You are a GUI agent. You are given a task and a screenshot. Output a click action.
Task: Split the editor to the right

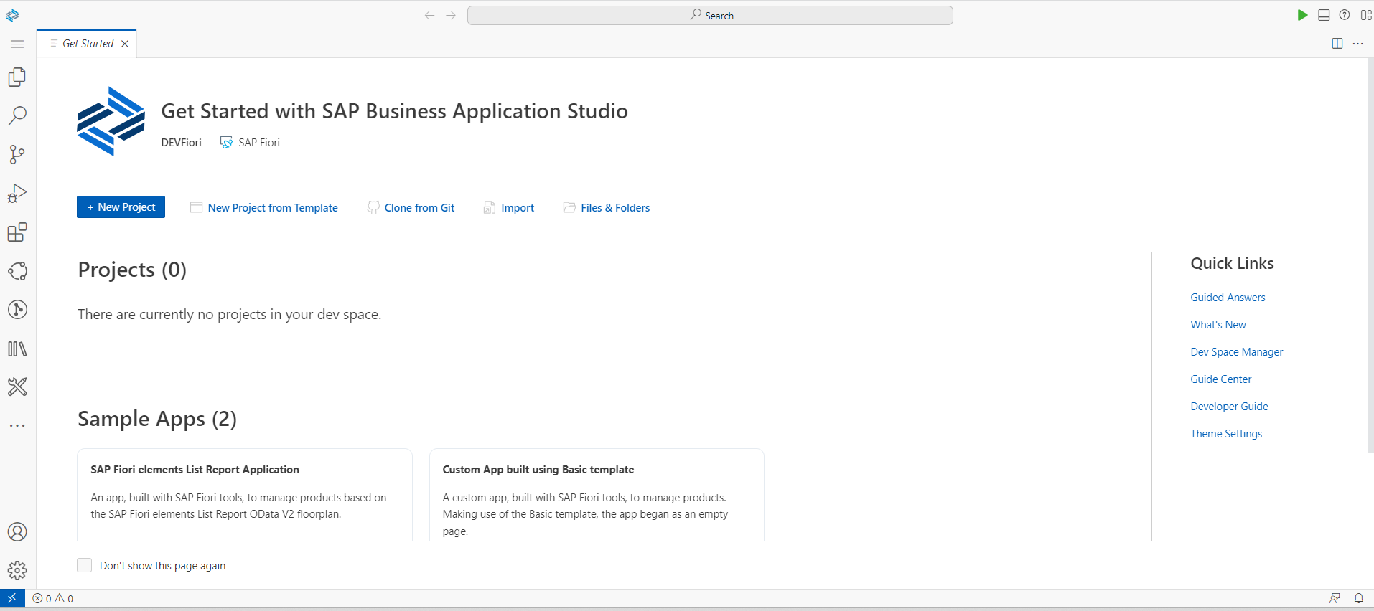point(1337,44)
